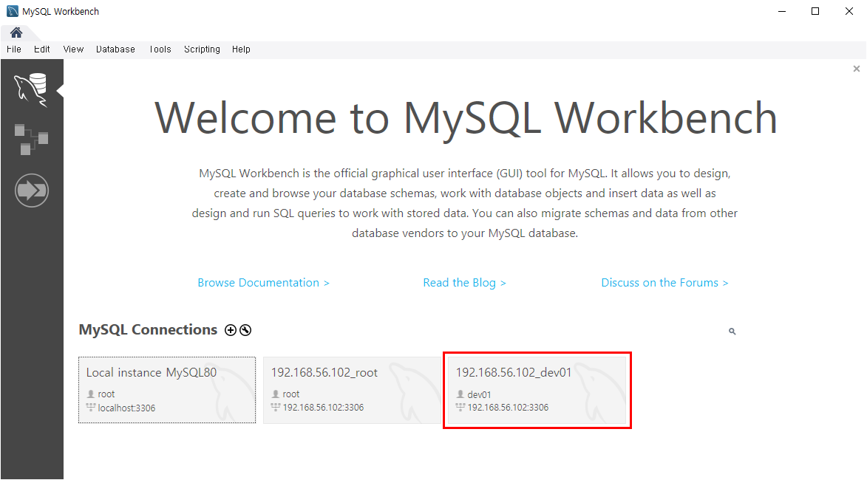Open the Help menu

coord(241,49)
